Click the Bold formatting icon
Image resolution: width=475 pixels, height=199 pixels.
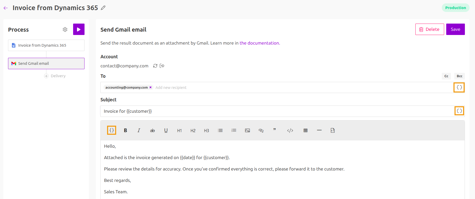point(125,130)
